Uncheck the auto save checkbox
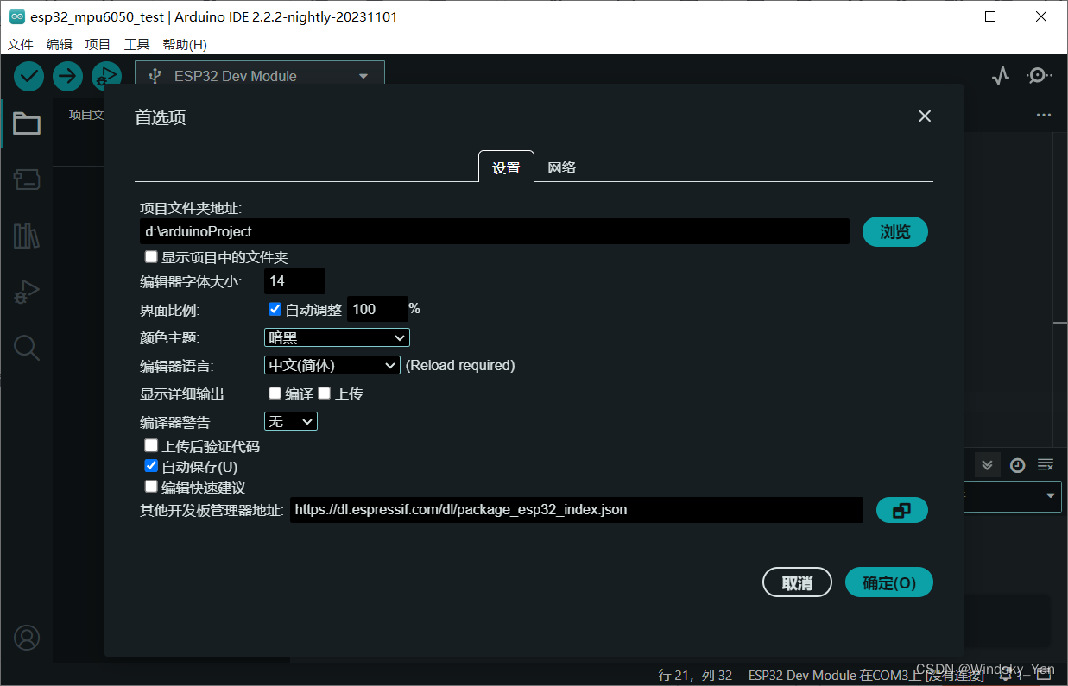The height and width of the screenshot is (686, 1068). tap(151, 466)
